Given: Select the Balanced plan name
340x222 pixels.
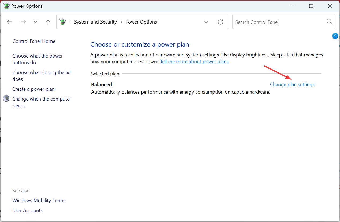Looking at the screenshot, I should pyautogui.click(x=102, y=85).
